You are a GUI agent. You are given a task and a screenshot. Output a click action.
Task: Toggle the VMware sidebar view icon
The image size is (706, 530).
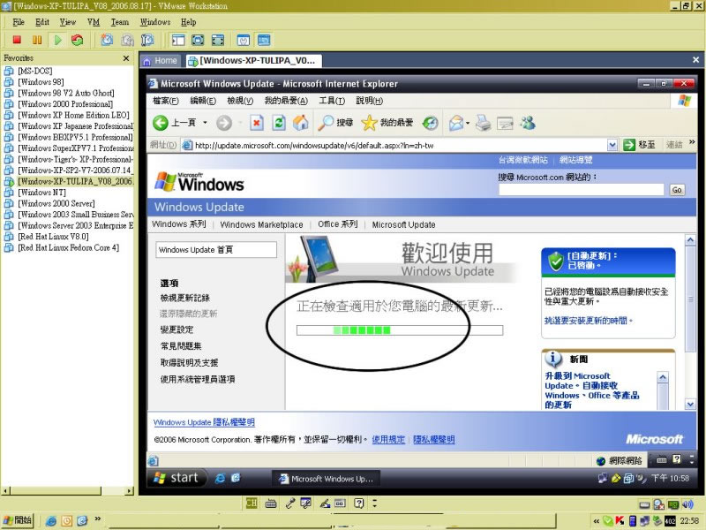178,40
